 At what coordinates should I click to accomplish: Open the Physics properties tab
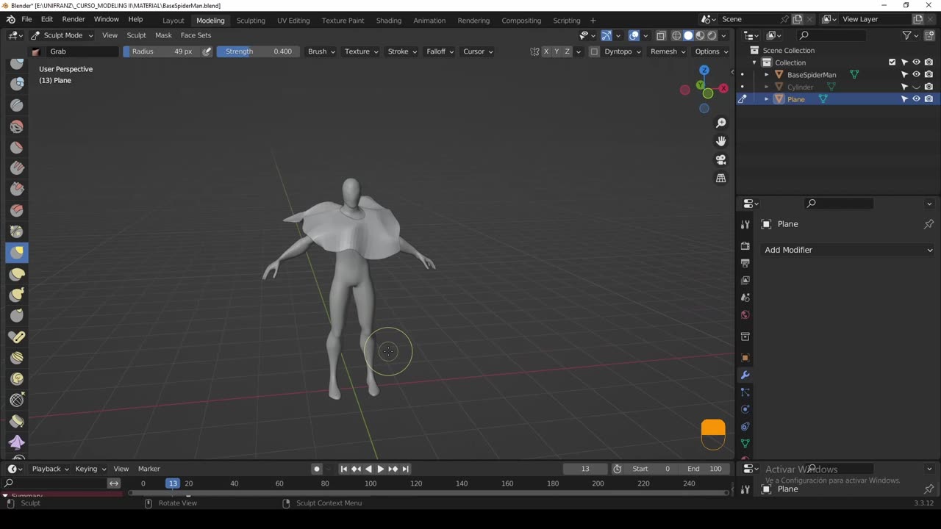(x=745, y=409)
